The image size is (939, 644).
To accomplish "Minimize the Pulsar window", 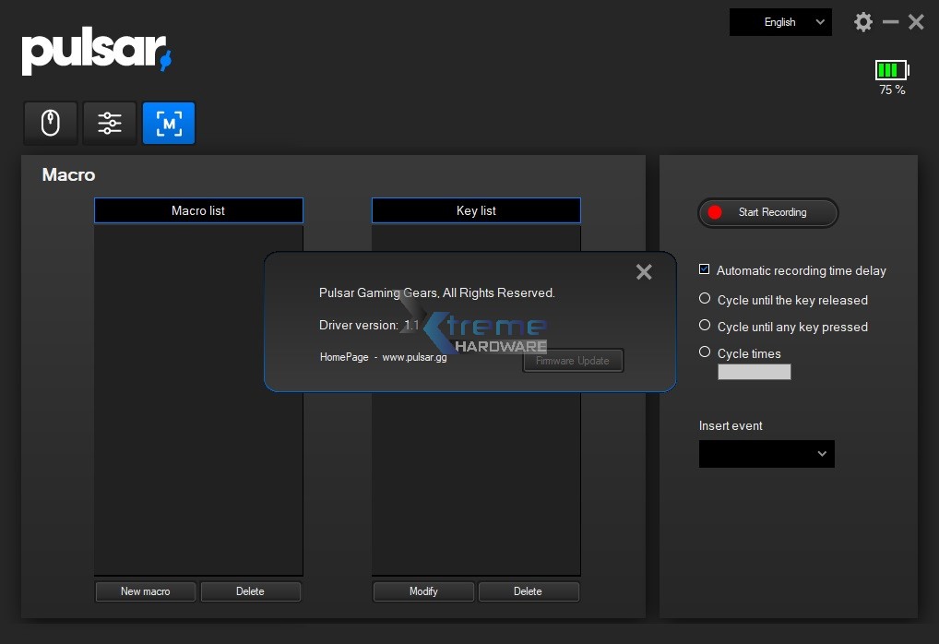I will pos(890,22).
